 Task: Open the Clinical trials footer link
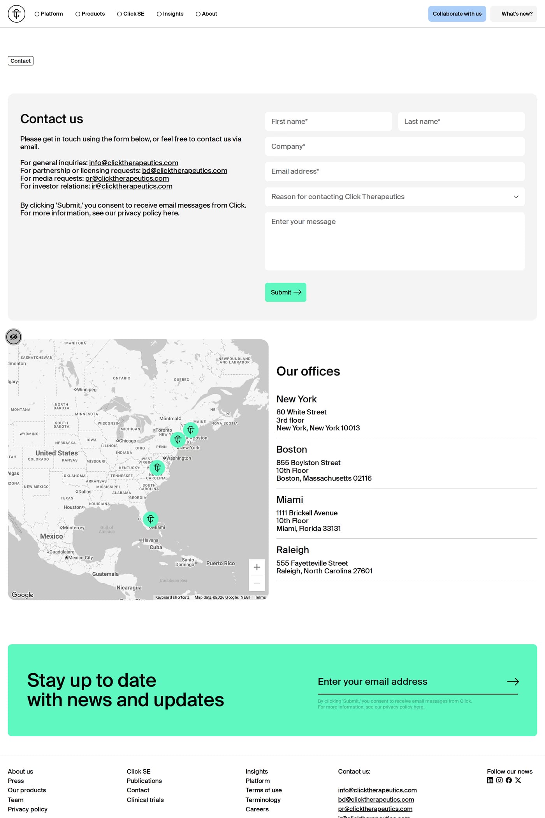(x=145, y=800)
